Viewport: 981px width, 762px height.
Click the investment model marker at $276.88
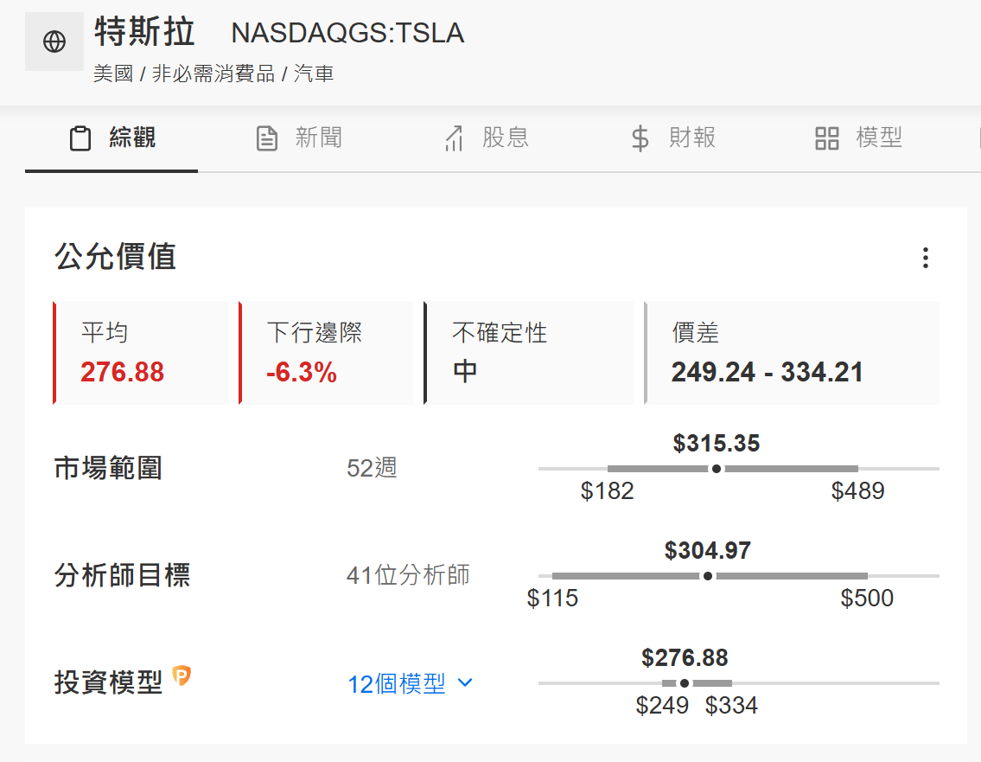coord(685,683)
